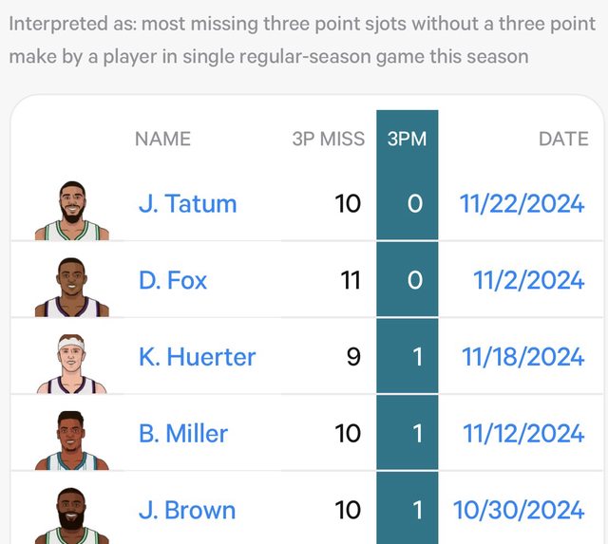Click Jaylen Brown's player headshot
The image size is (608, 544).
point(72,515)
